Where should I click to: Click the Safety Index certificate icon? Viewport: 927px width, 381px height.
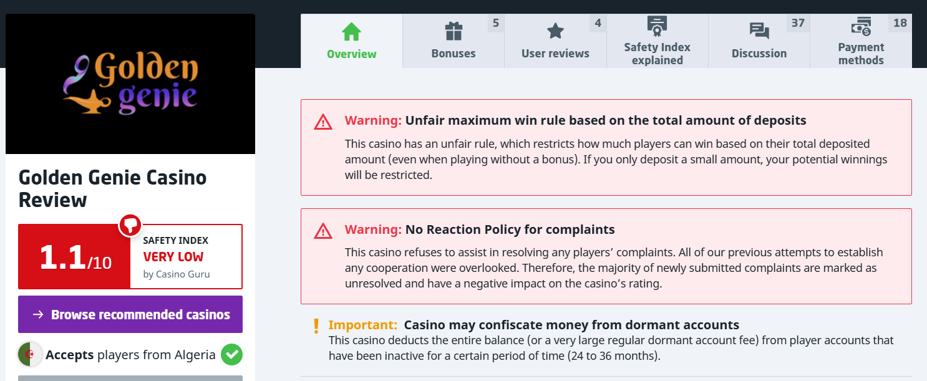pos(658,26)
